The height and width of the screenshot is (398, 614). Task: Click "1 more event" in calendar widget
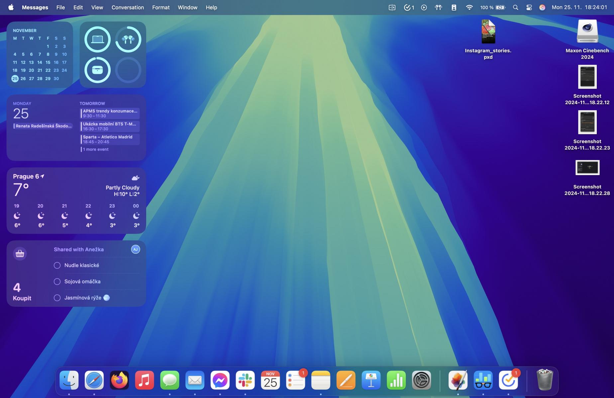point(96,149)
